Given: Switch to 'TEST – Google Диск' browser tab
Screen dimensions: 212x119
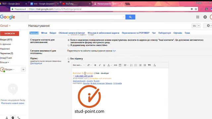Looking at the screenshot, I should [x=14, y=4].
